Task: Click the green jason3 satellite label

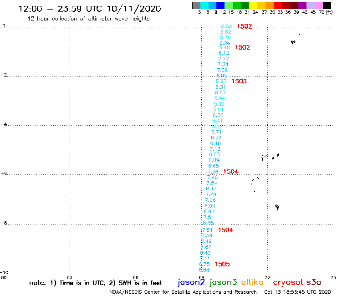Action: pos(223,282)
